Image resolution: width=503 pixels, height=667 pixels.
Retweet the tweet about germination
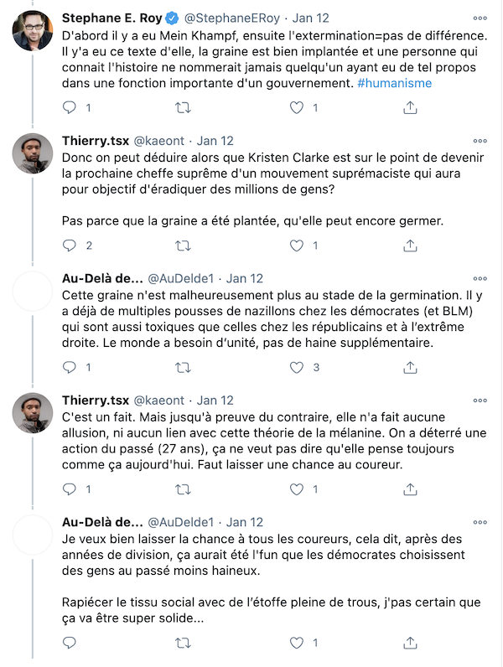183,367
